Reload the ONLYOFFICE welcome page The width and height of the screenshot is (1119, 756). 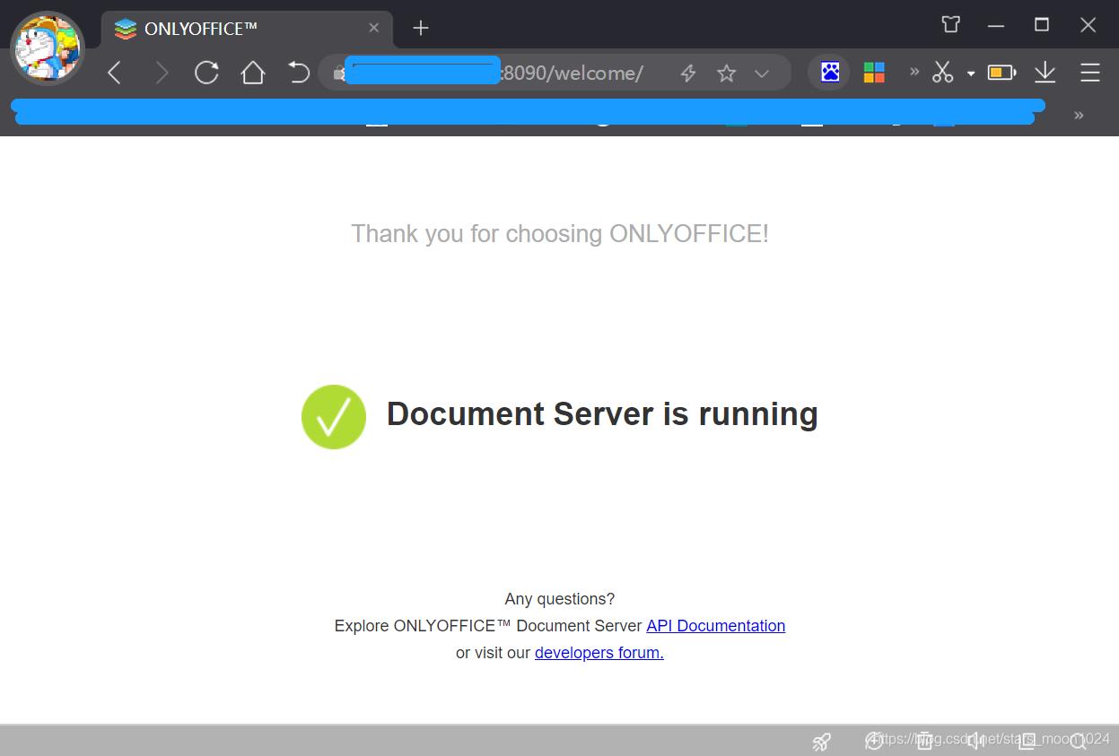pos(206,73)
